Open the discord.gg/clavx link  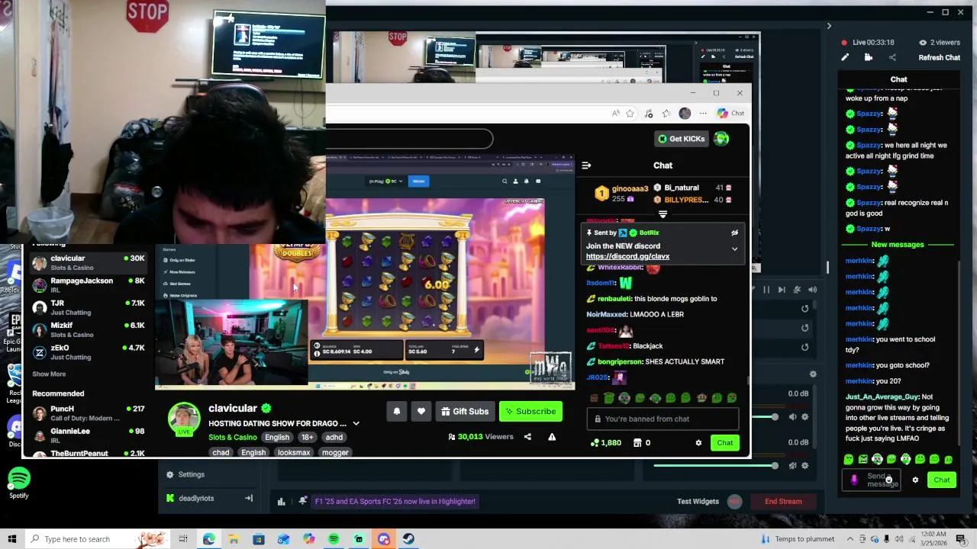[627, 256]
